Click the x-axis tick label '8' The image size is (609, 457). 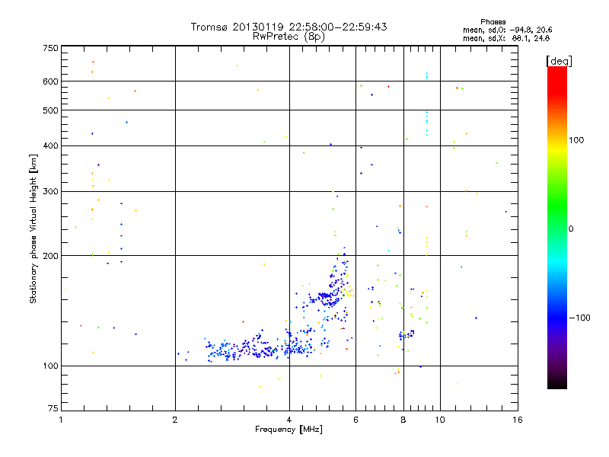(403, 420)
